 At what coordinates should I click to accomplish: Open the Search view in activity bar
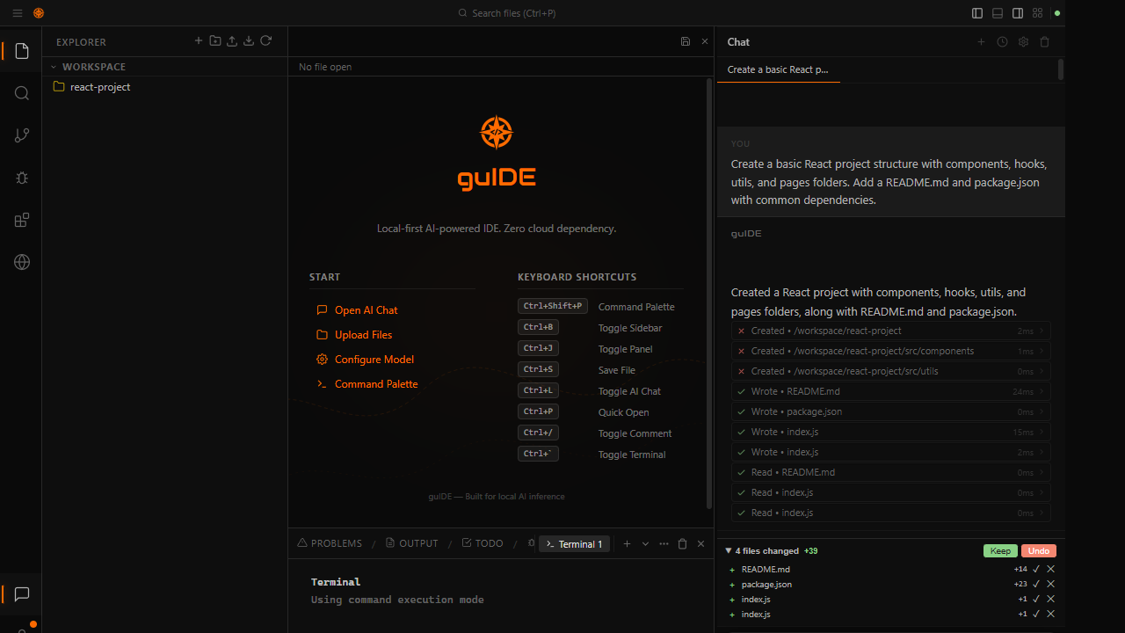click(x=22, y=93)
